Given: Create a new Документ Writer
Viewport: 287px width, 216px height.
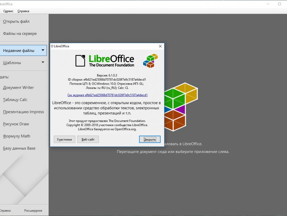Looking at the screenshot, I should click(x=18, y=87).
